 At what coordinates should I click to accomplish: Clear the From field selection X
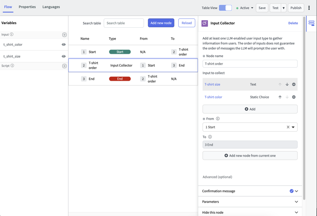[288, 127]
